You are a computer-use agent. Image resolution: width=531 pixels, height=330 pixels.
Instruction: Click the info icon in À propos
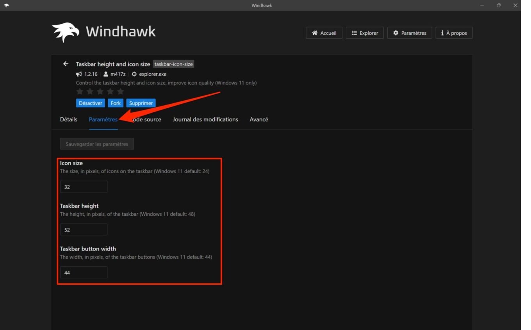[442, 33]
